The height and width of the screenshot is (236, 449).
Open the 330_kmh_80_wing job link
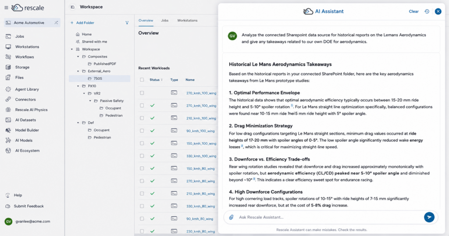pyautogui.click(x=200, y=206)
